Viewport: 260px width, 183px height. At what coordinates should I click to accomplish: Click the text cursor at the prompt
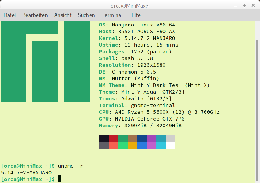(59, 179)
